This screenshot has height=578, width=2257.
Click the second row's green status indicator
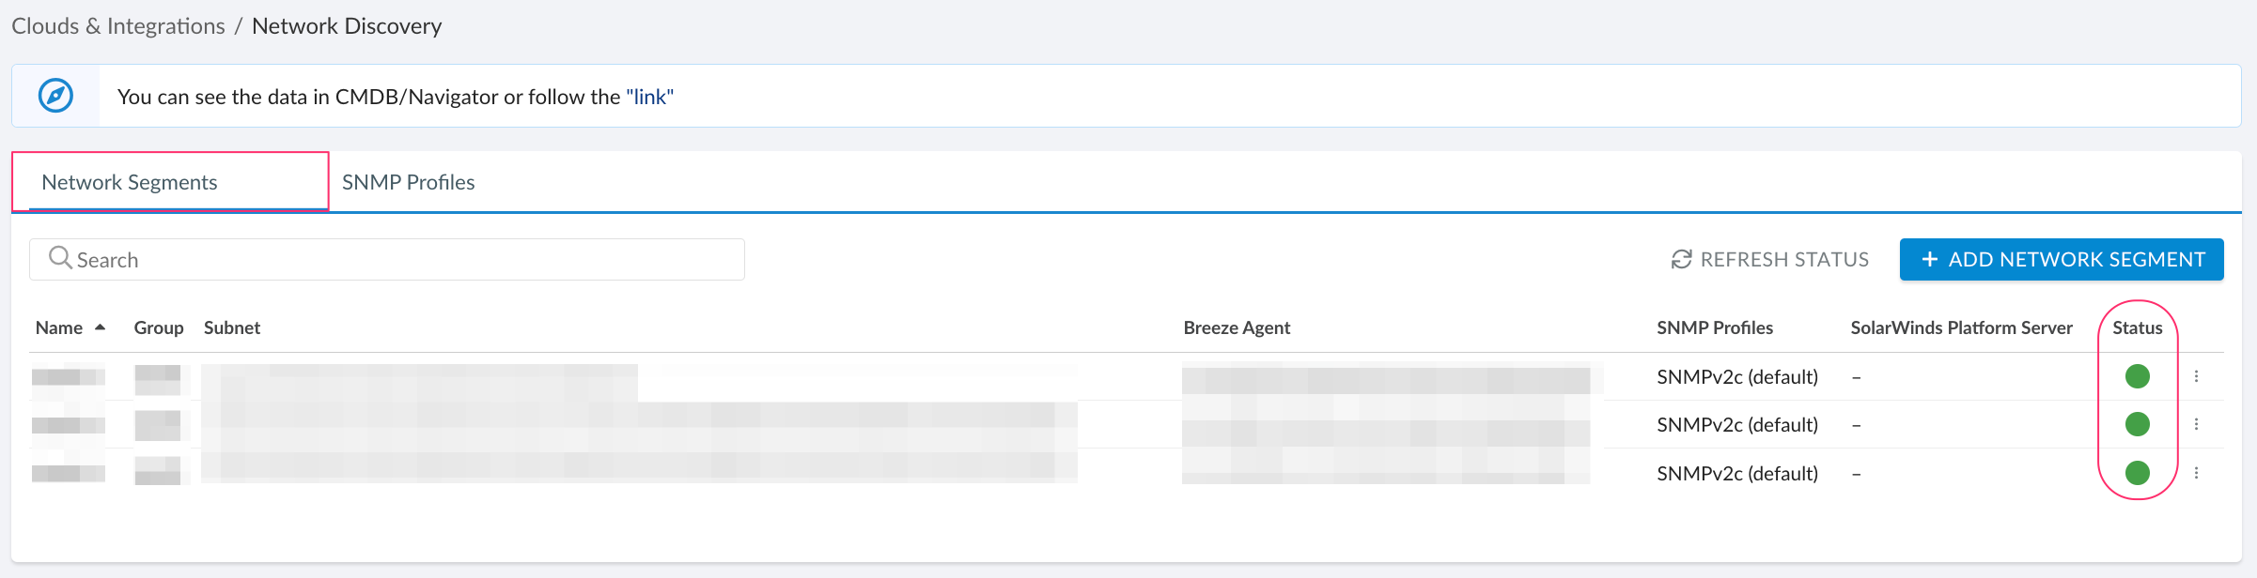[x=2137, y=424]
